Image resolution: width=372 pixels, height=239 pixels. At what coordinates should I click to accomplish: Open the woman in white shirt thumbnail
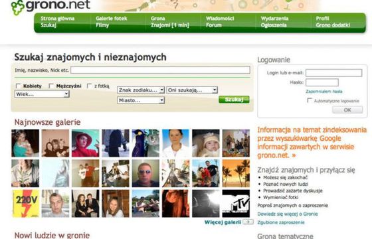click(175, 143)
